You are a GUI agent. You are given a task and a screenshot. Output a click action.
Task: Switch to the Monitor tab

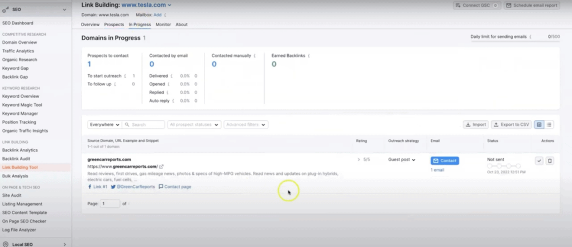tap(163, 25)
